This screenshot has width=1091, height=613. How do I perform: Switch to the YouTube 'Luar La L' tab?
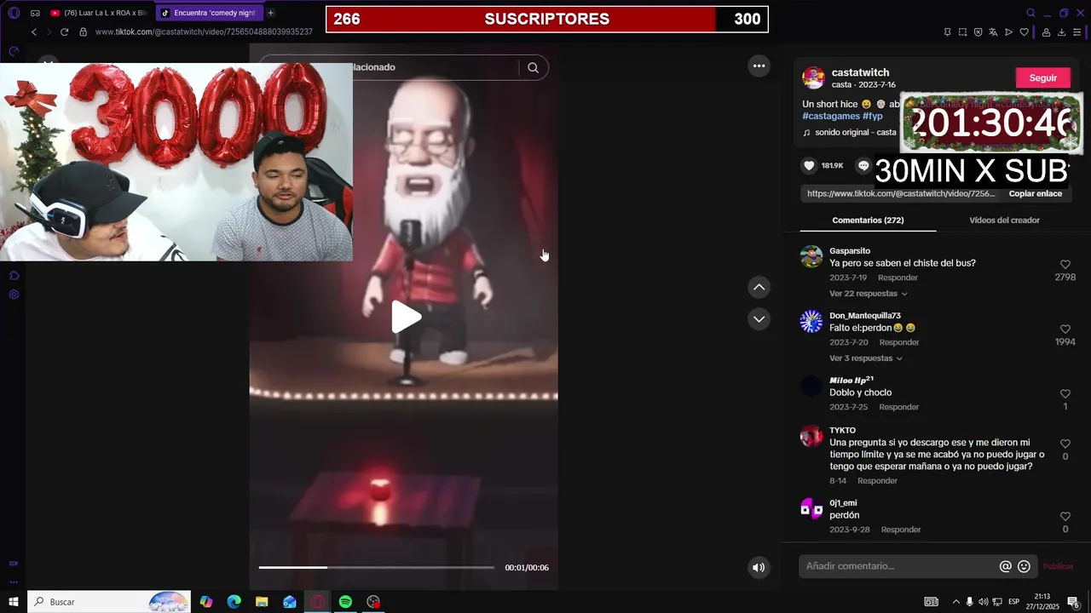coord(98,13)
